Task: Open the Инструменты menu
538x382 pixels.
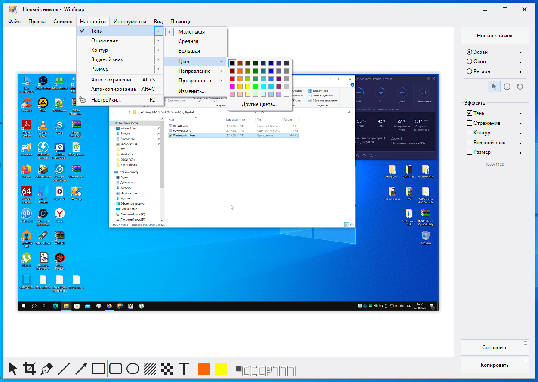Action: coord(130,22)
